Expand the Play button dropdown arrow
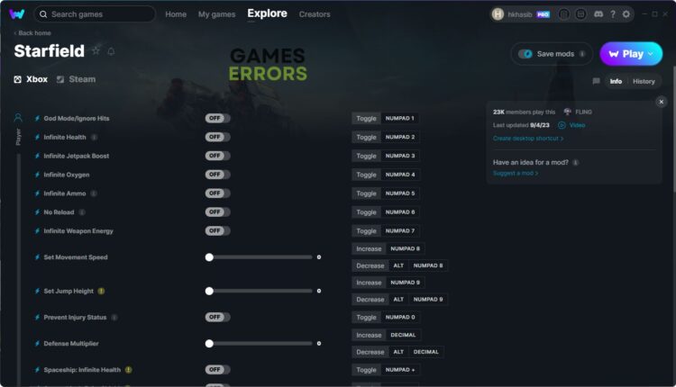 click(651, 54)
